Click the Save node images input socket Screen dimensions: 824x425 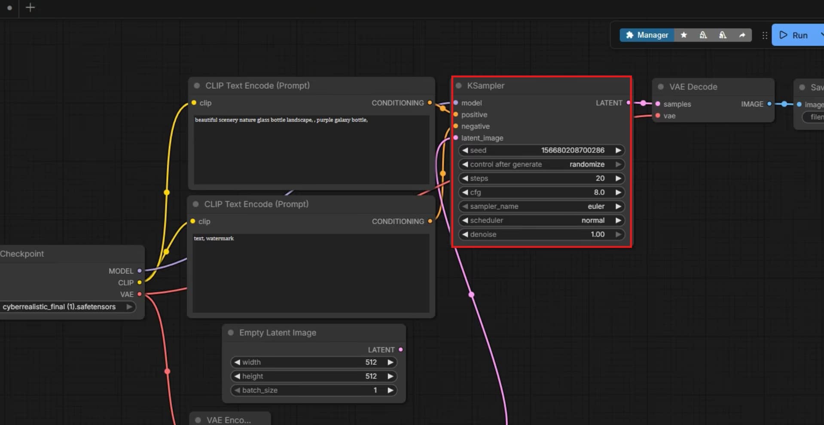pos(799,104)
